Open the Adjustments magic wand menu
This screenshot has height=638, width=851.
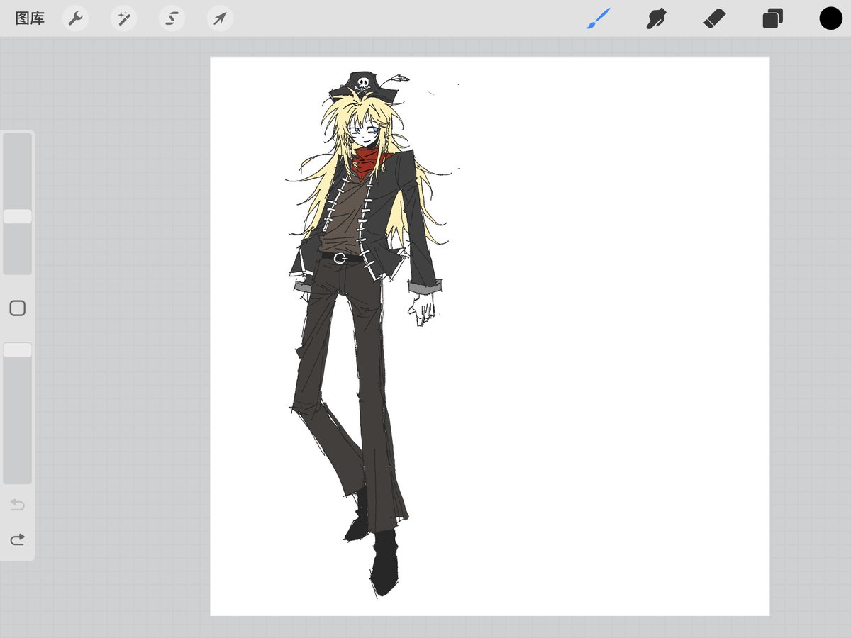coord(123,18)
